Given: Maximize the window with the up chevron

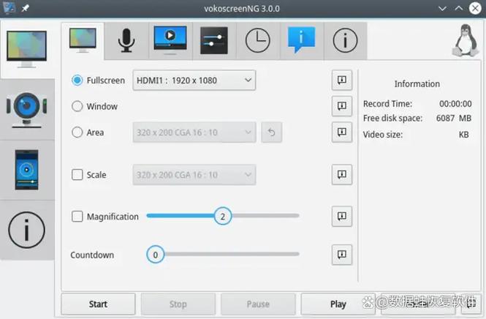Looking at the screenshot, I should 459,8.
